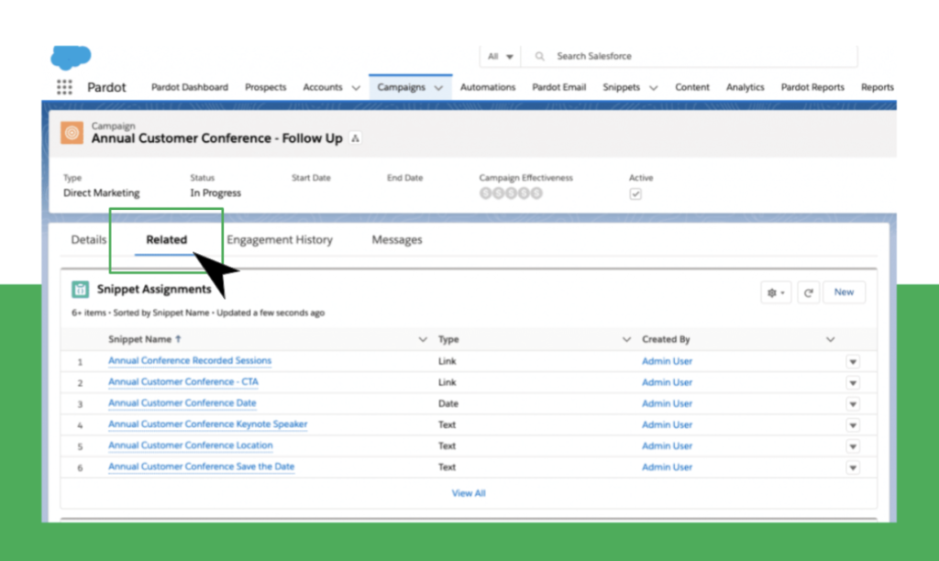The width and height of the screenshot is (939, 561).
Task: Open row actions for Annual Conference Recorded Sessions
Action: [x=853, y=362]
